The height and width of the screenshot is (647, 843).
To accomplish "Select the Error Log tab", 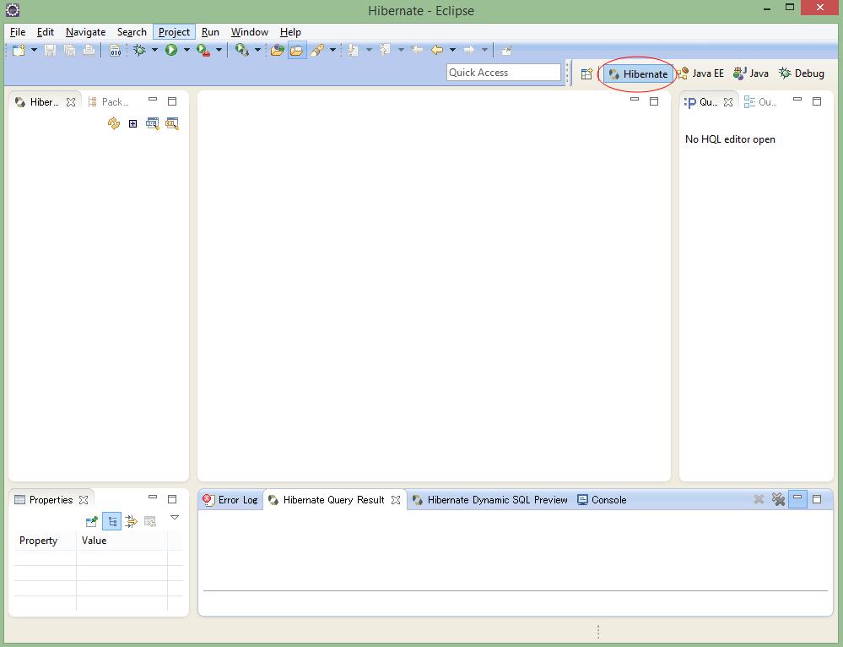I will pyautogui.click(x=230, y=499).
